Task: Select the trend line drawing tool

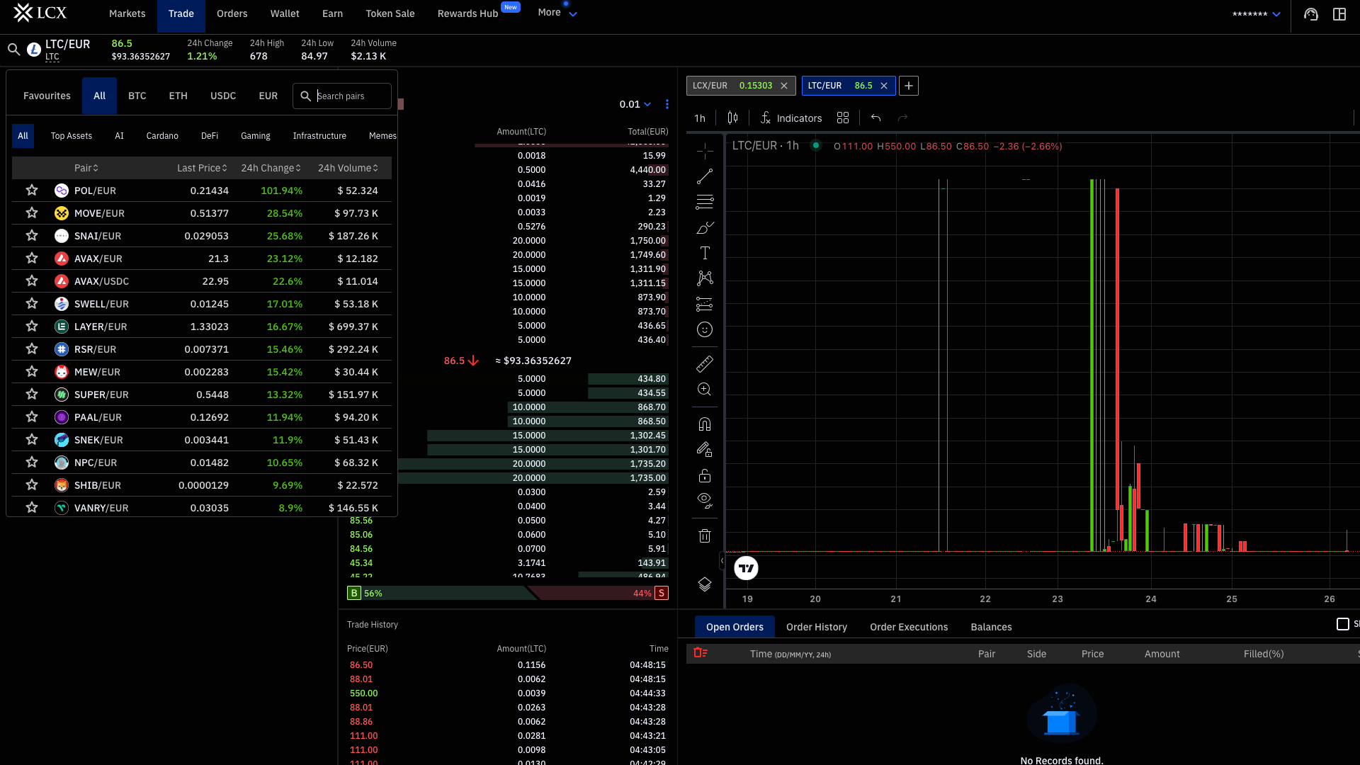Action: pos(705,176)
